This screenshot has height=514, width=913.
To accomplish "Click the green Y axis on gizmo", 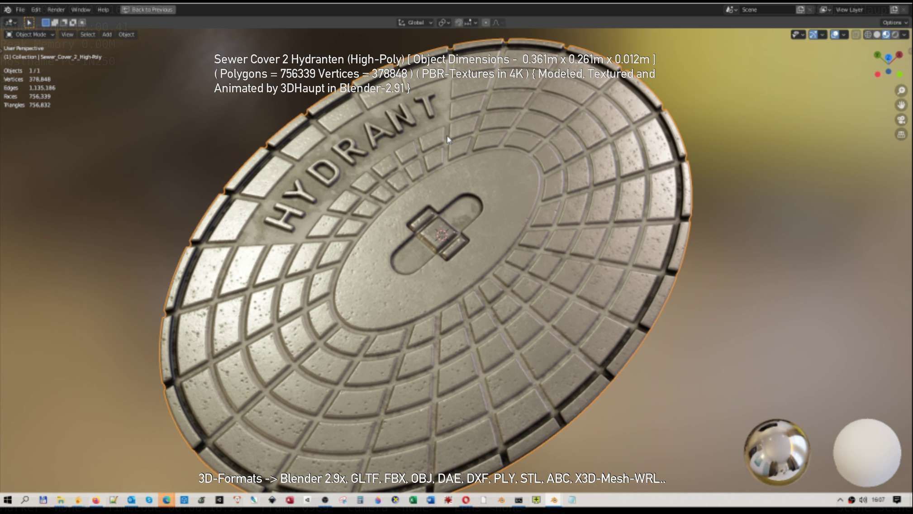I will [x=877, y=55].
